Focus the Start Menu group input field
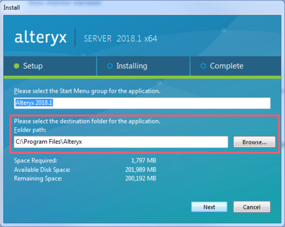 click(x=142, y=103)
